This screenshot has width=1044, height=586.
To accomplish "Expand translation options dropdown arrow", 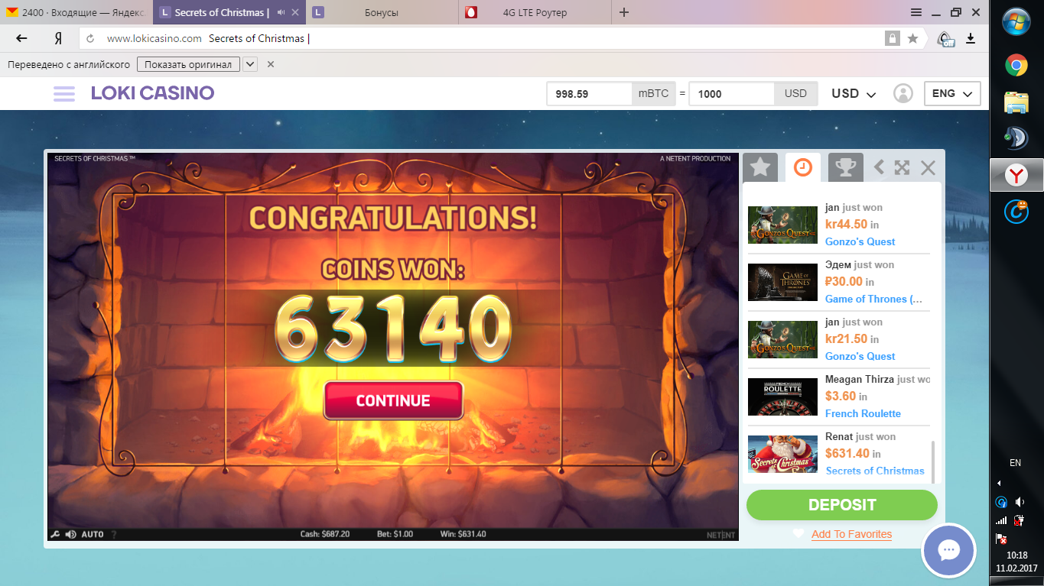I will (249, 64).
